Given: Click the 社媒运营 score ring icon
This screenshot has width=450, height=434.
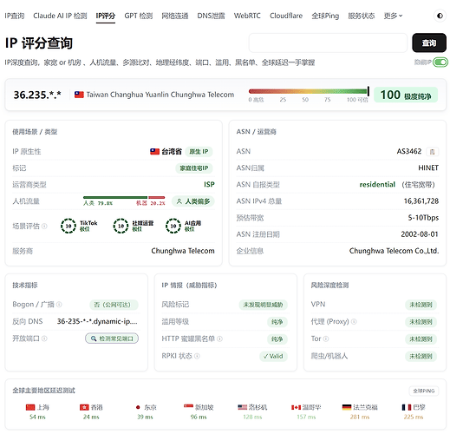Looking at the screenshot, I should point(121,226).
